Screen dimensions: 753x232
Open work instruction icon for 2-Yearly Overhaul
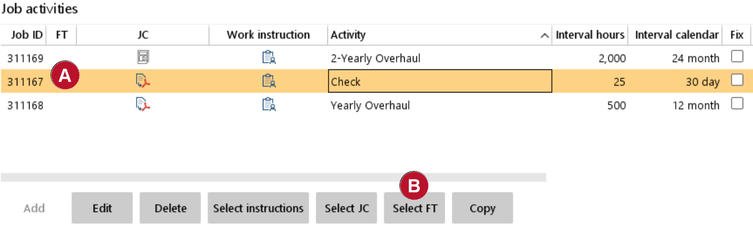[268, 58]
